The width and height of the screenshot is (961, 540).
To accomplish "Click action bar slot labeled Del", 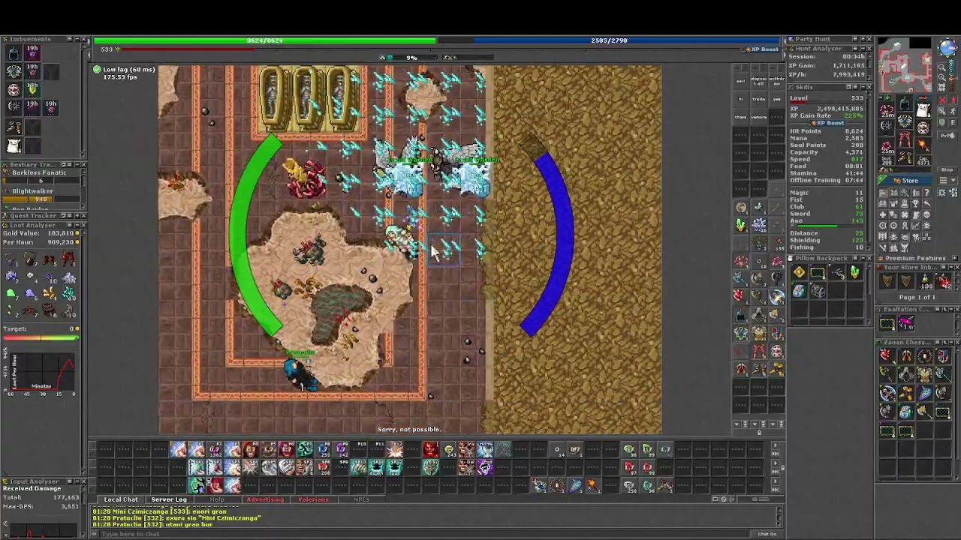I will point(467,467).
